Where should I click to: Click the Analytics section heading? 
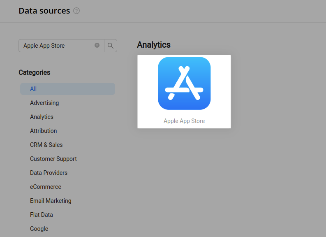coord(154,45)
